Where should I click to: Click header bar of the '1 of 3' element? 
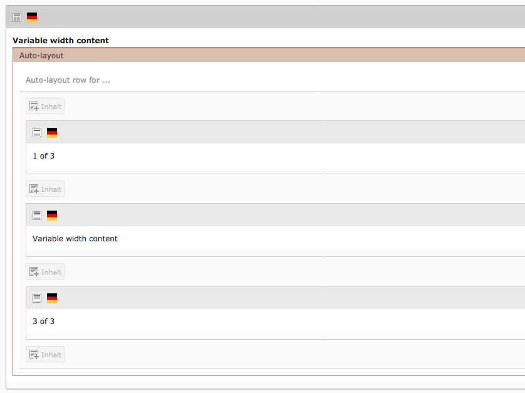276,132
